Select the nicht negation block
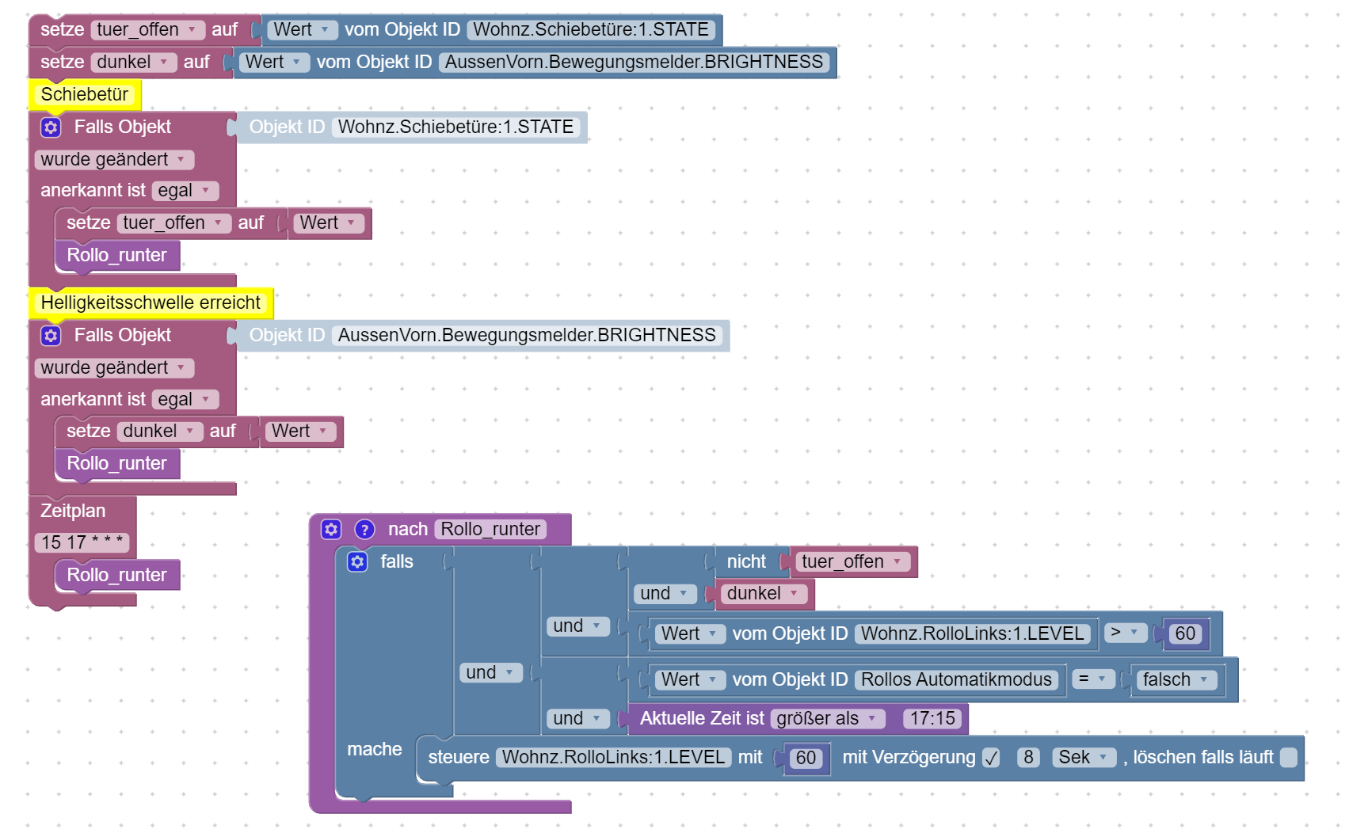Screen dimensions: 1349x833 click(745, 562)
